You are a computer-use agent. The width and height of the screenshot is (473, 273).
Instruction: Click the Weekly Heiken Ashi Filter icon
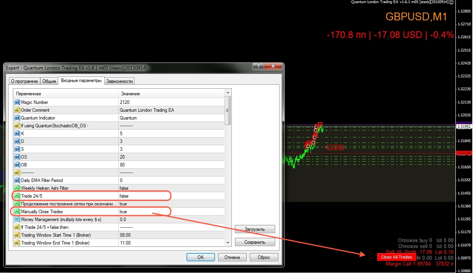[x=17, y=188]
